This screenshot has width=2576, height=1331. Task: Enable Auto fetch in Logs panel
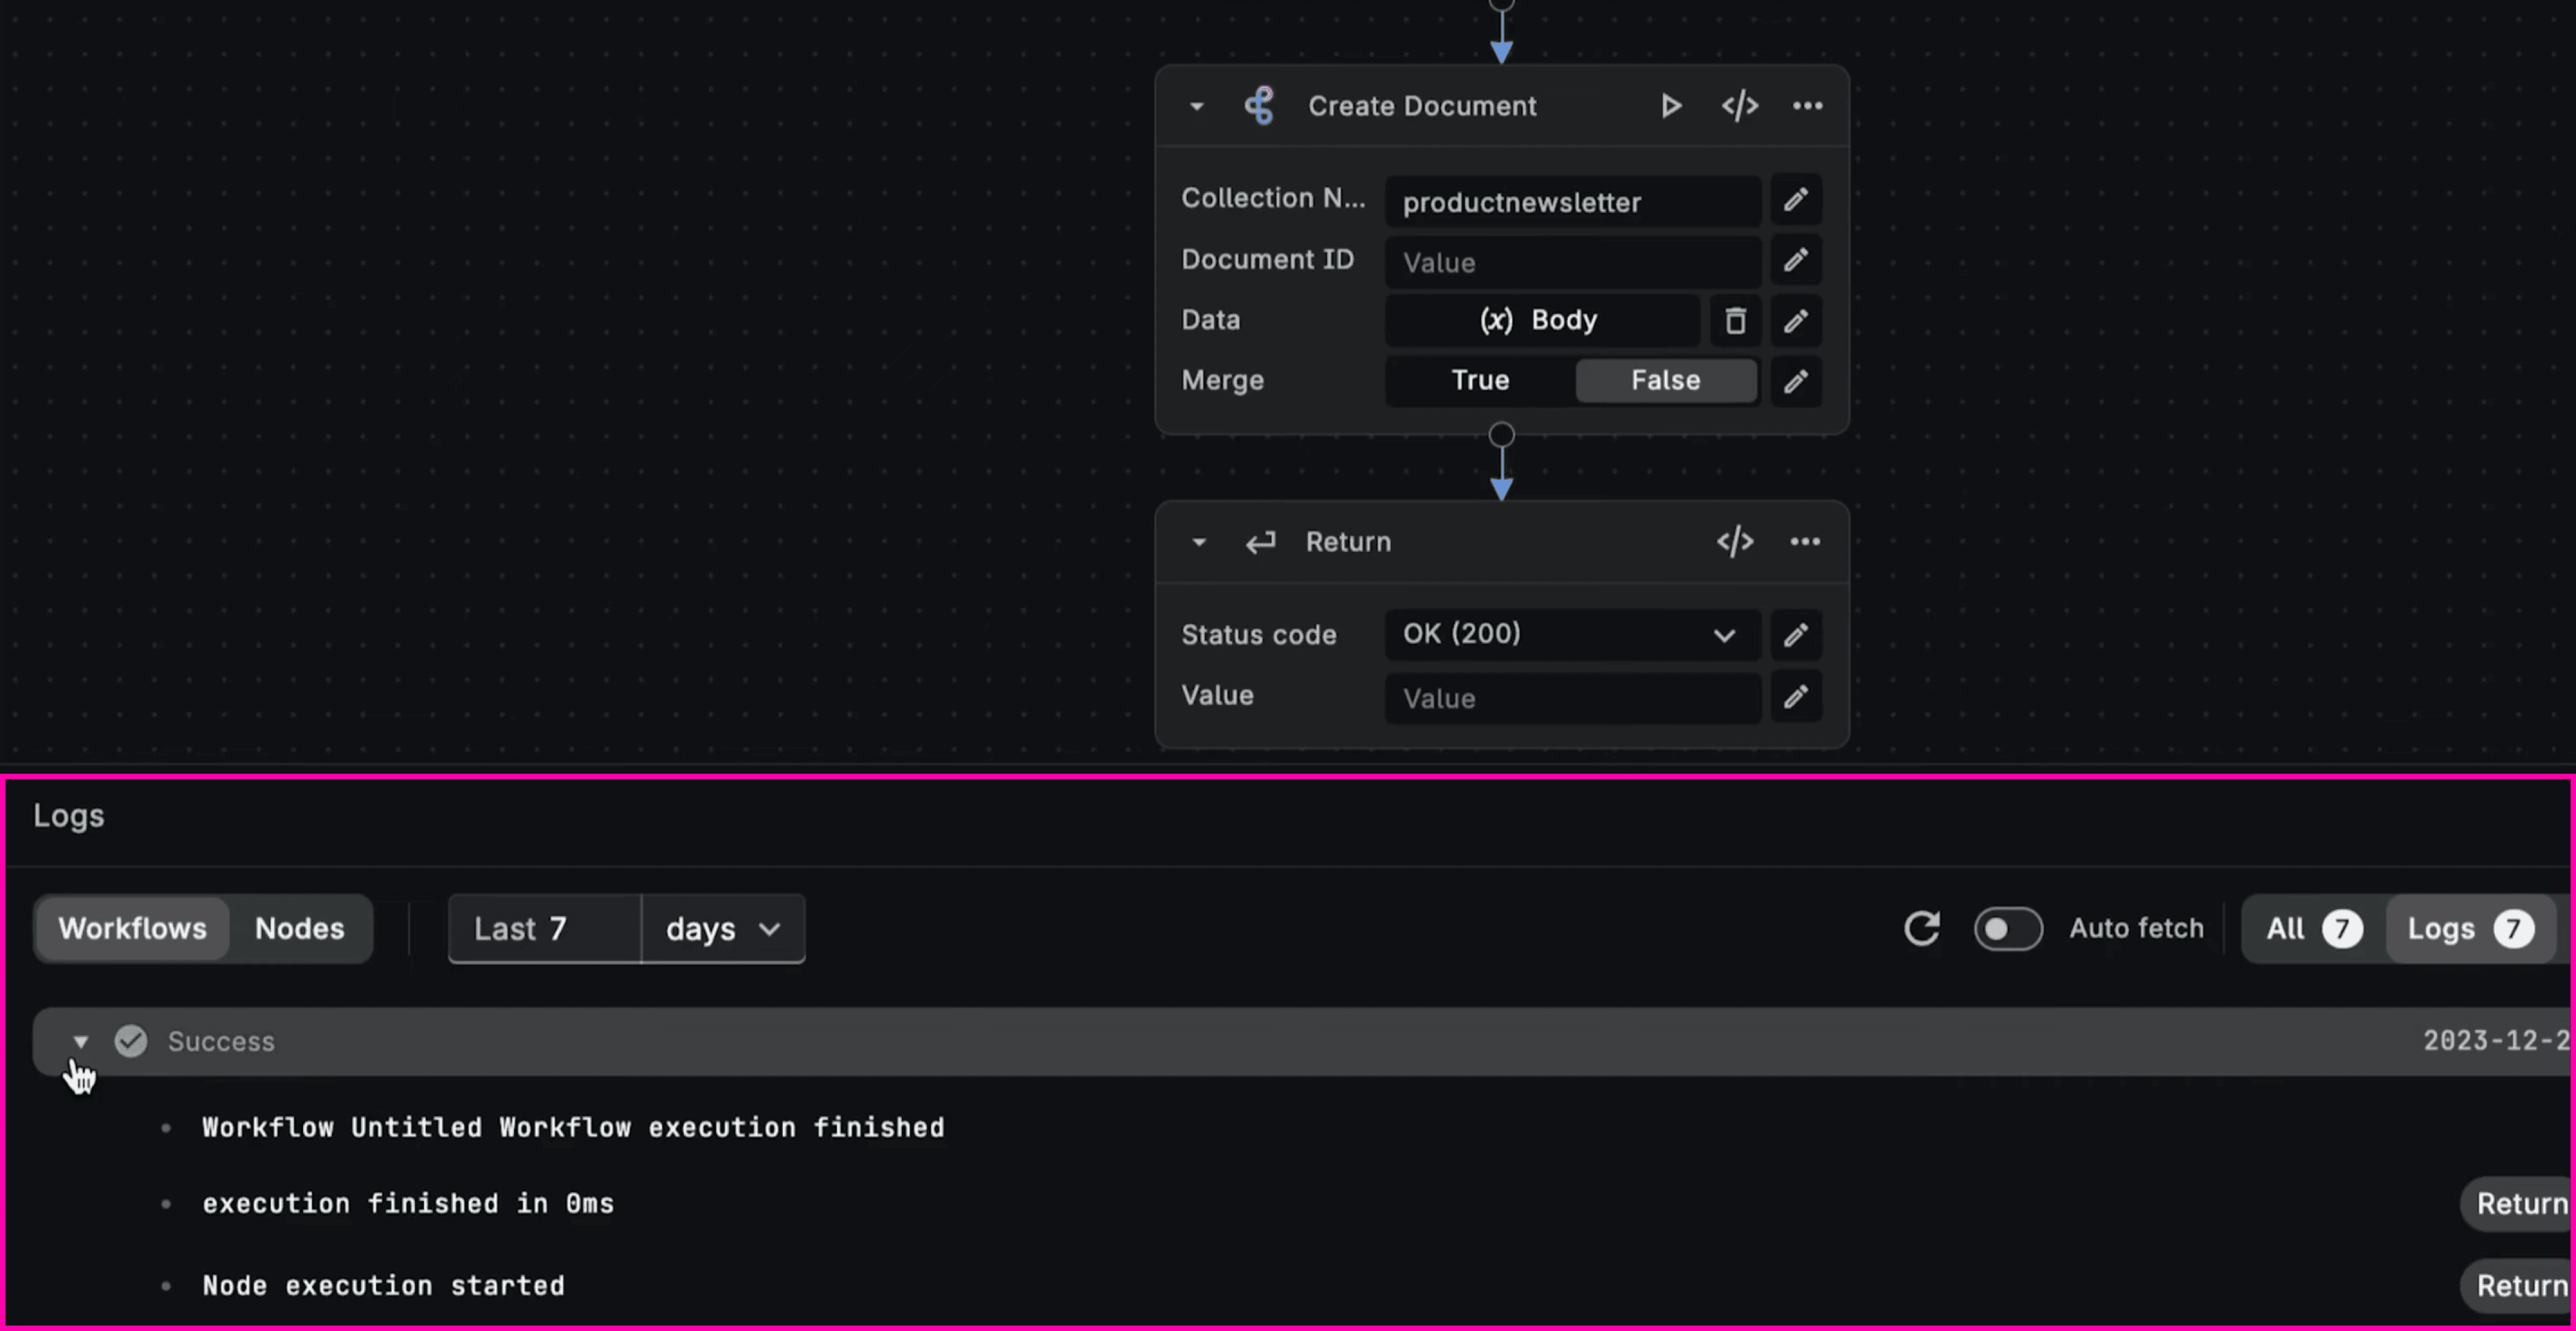(2008, 928)
